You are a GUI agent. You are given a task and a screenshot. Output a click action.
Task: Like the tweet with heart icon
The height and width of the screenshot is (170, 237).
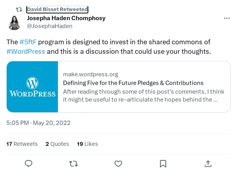[x=118, y=164]
